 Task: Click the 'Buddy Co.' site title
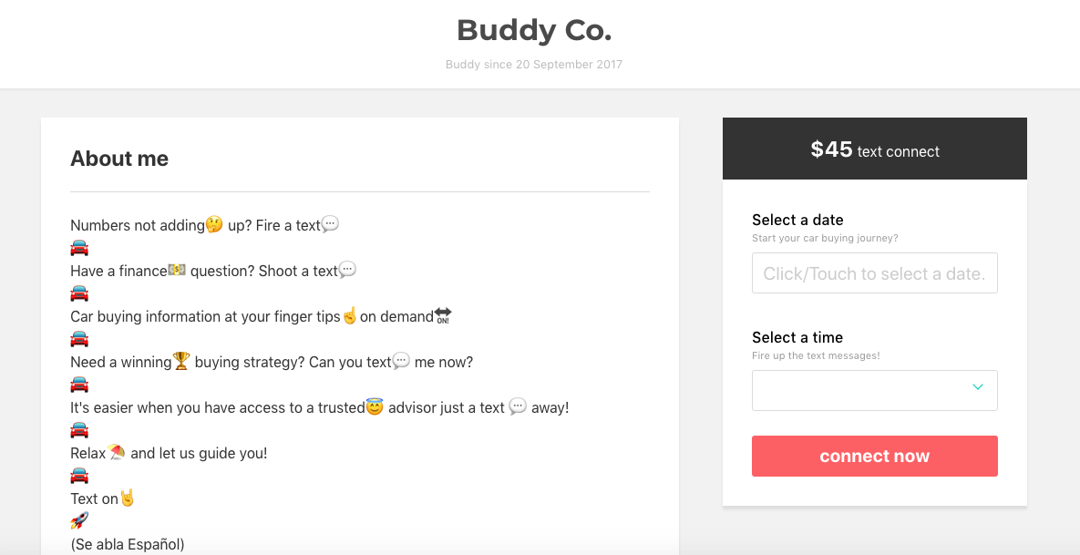pos(534,30)
